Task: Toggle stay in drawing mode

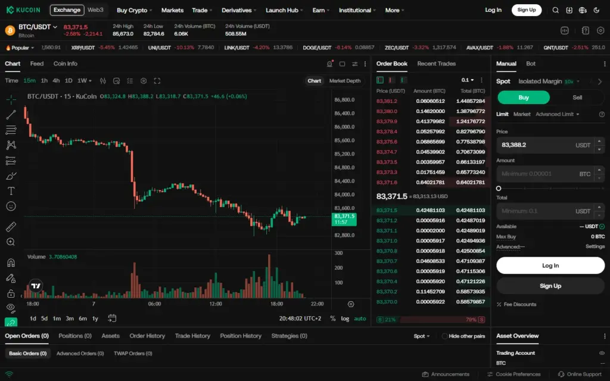Action: [x=11, y=278]
